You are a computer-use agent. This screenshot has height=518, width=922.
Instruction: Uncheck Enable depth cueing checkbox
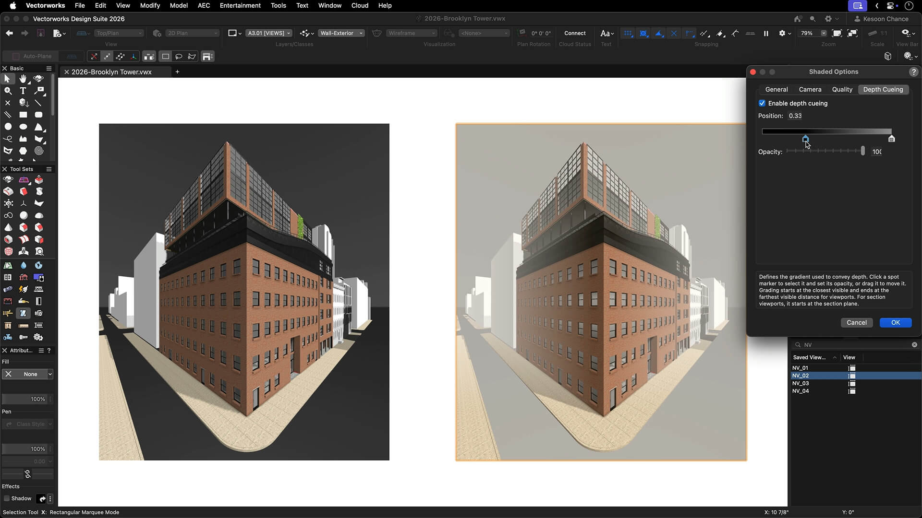(x=762, y=103)
